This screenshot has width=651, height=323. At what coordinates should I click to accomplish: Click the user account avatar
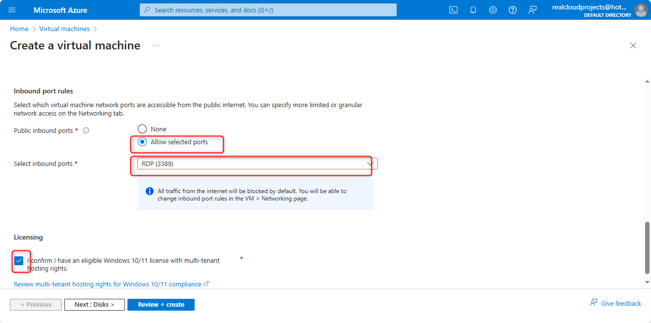tap(641, 10)
